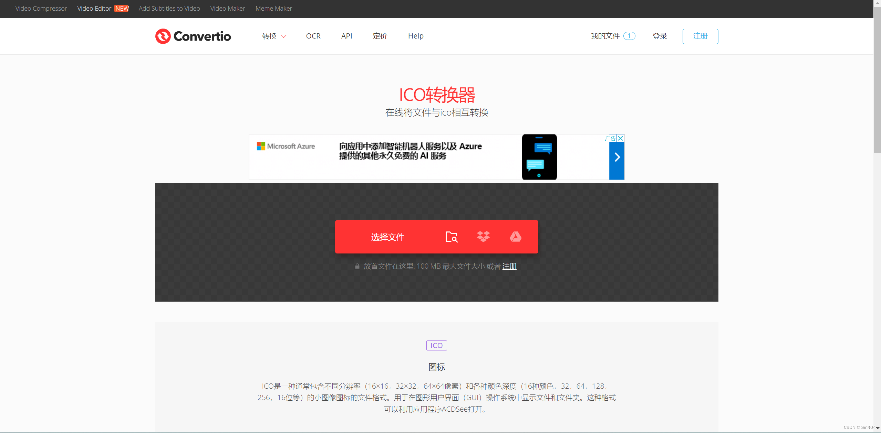This screenshot has width=881, height=433.
Task: Upload from Dropbox icon
Action: point(483,237)
